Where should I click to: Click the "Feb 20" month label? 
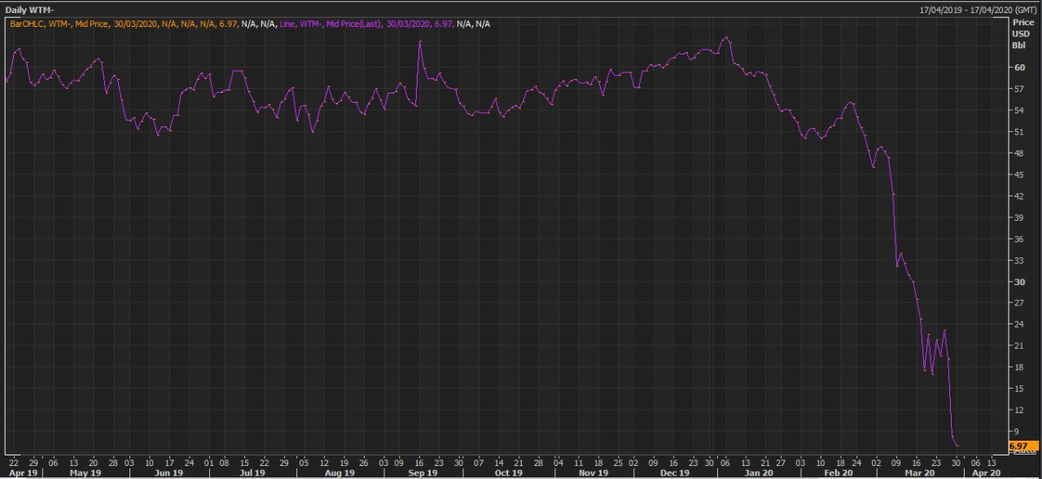point(838,472)
